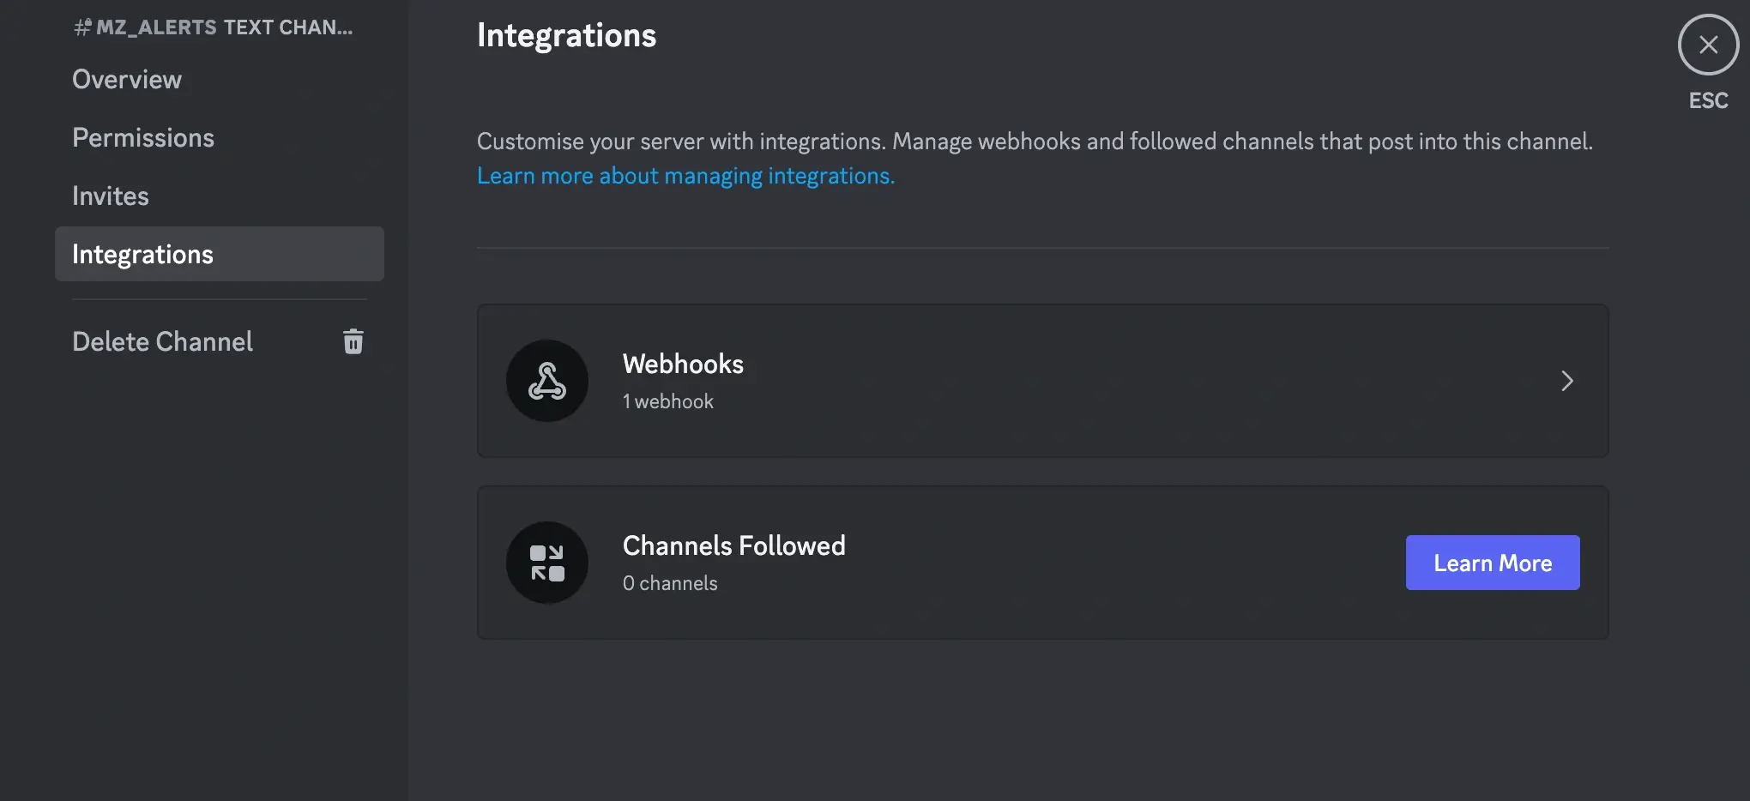The width and height of the screenshot is (1750, 801).
Task: Click Delete Channel in the sidebar
Action: [x=162, y=341]
